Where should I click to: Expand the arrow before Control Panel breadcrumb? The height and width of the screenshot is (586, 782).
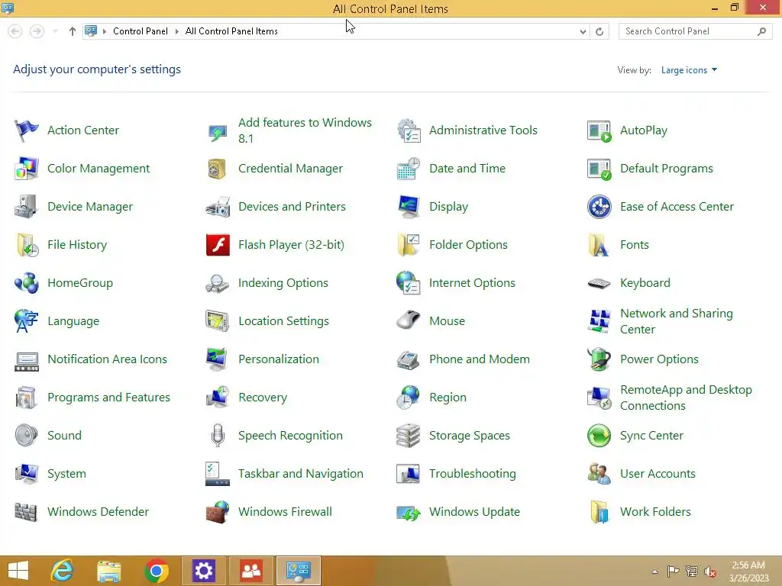(x=104, y=31)
